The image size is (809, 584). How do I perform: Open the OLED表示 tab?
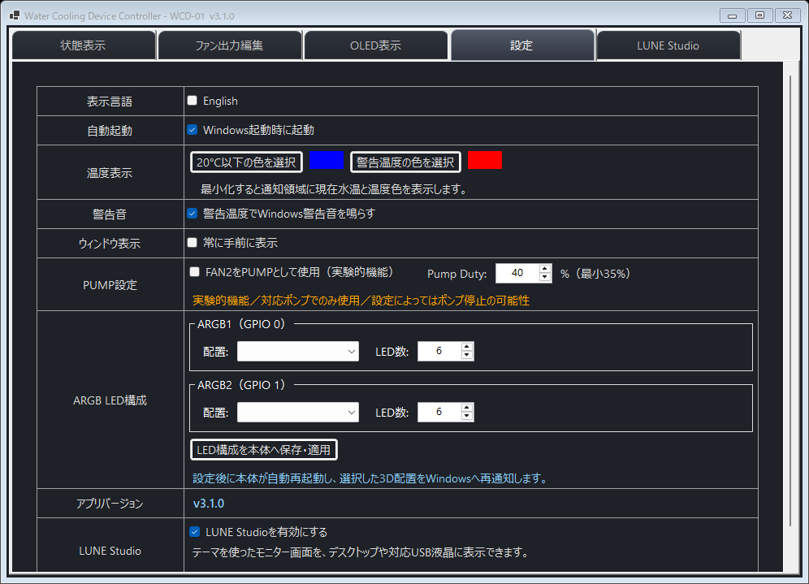point(375,45)
